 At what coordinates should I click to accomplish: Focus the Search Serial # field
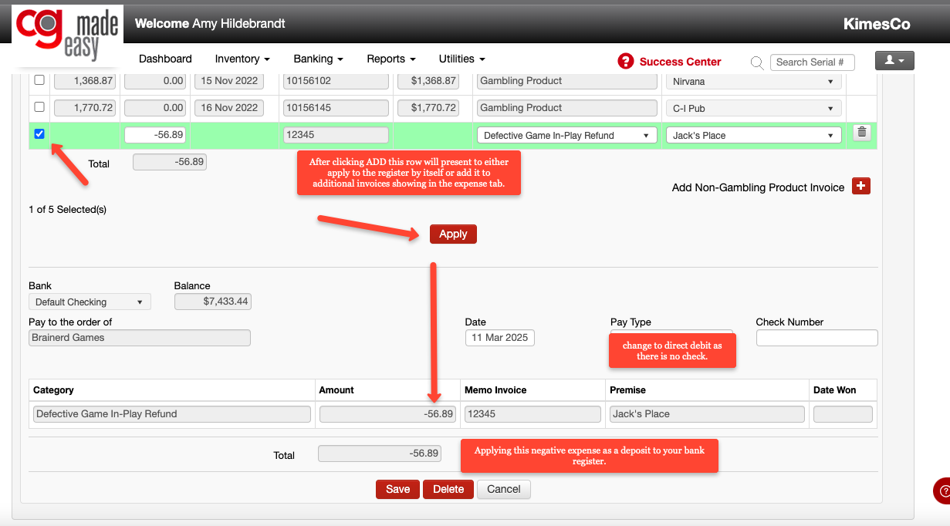[812, 62]
